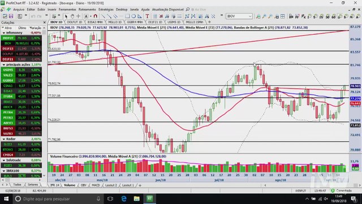This screenshot has width=362, height=204.
Task: Select the yearly A timeframe clock icon
Action: point(358,16)
